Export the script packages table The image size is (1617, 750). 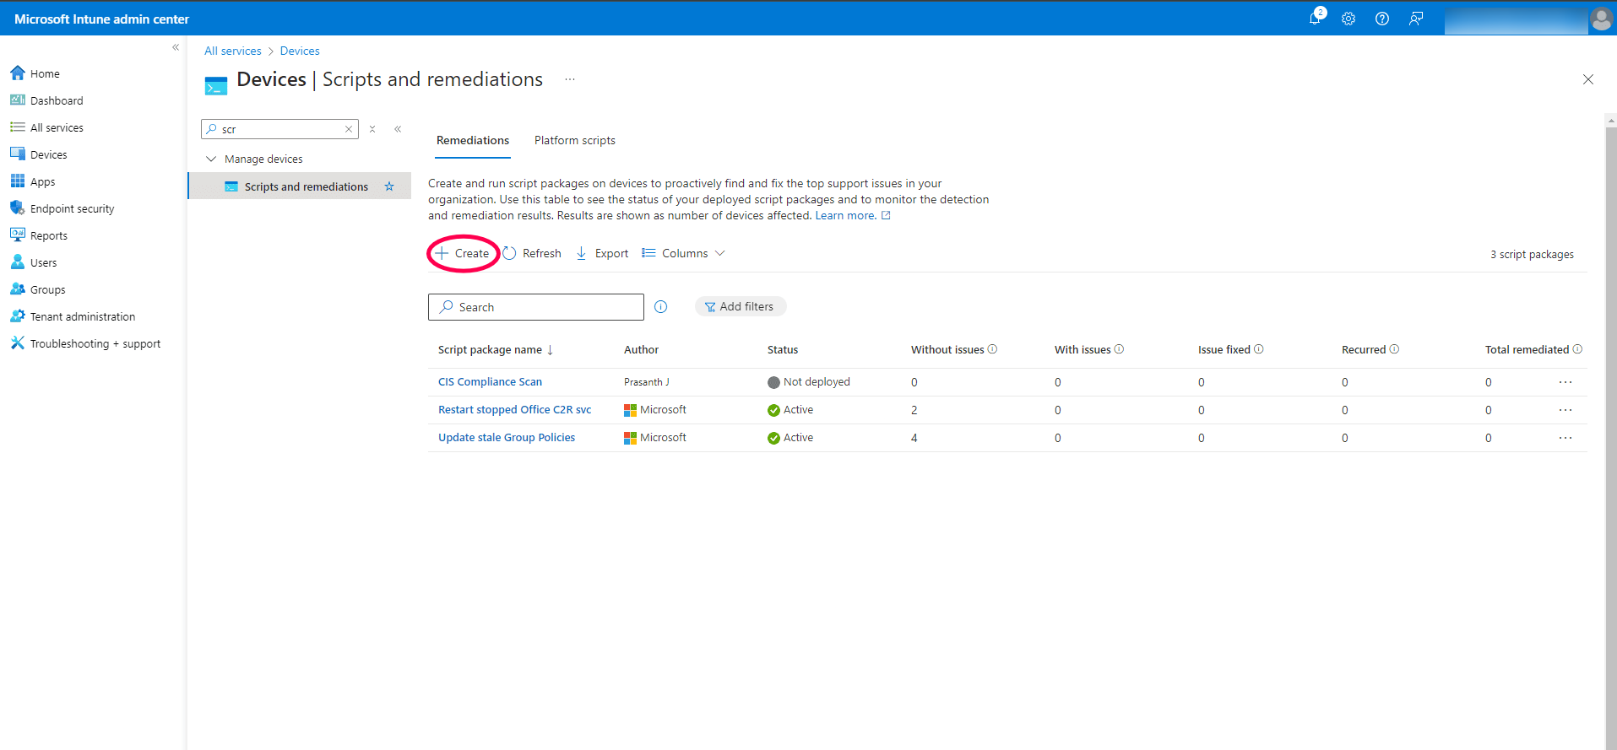tap(602, 253)
